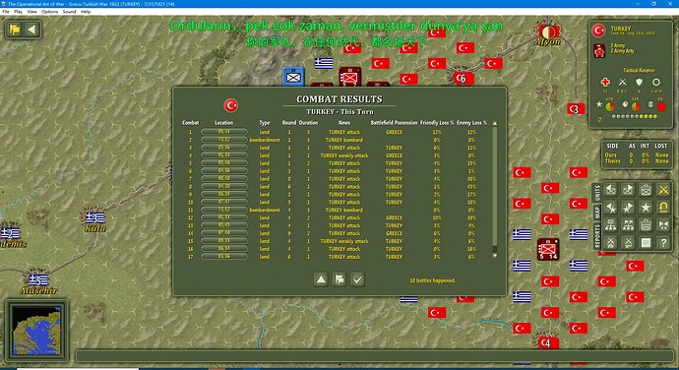Switch to the REPORTS side tab
This screenshot has width=679, height=370.
597,236
